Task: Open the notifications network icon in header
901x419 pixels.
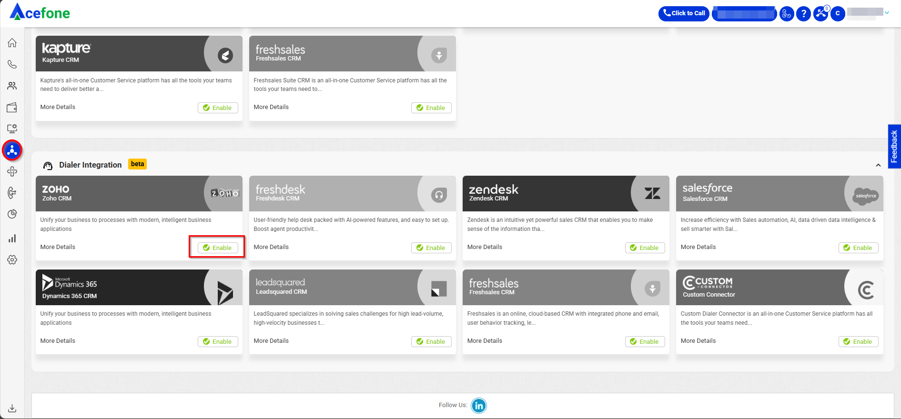Action: (821, 13)
